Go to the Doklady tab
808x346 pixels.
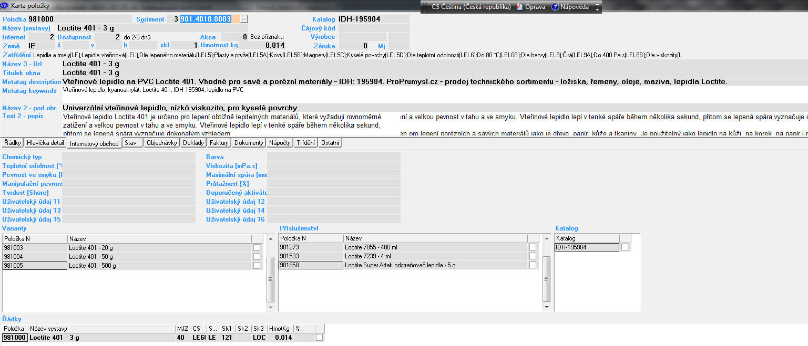click(x=193, y=143)
